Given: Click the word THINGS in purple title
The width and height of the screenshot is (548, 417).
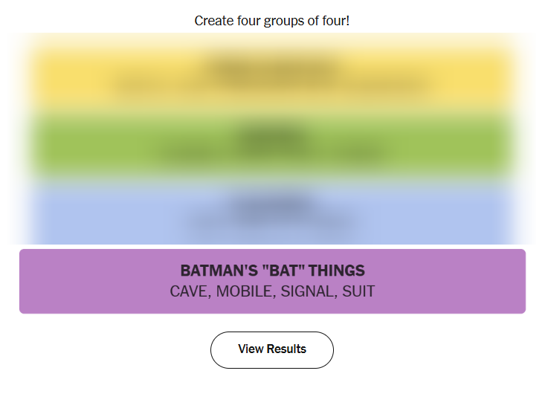Looking at the screenshot, I should pos(337,271).
